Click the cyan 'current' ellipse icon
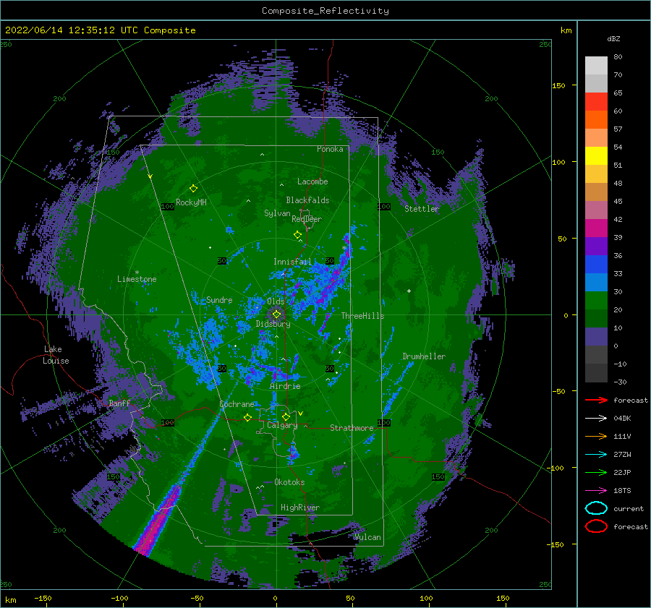Viewport: 651px width, 608px height. click(x=596, y=508)
